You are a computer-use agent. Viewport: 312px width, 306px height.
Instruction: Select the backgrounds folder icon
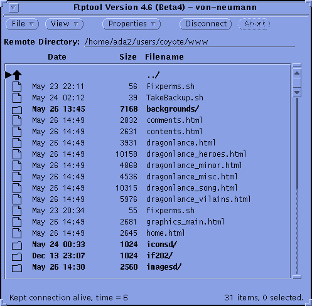tap(17, 110)
